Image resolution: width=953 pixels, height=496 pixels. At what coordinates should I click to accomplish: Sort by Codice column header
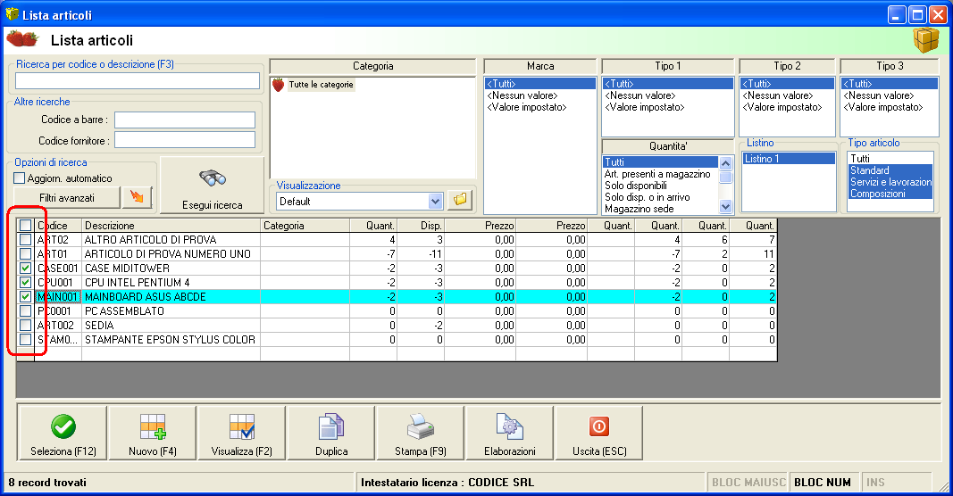coord(58,225)
